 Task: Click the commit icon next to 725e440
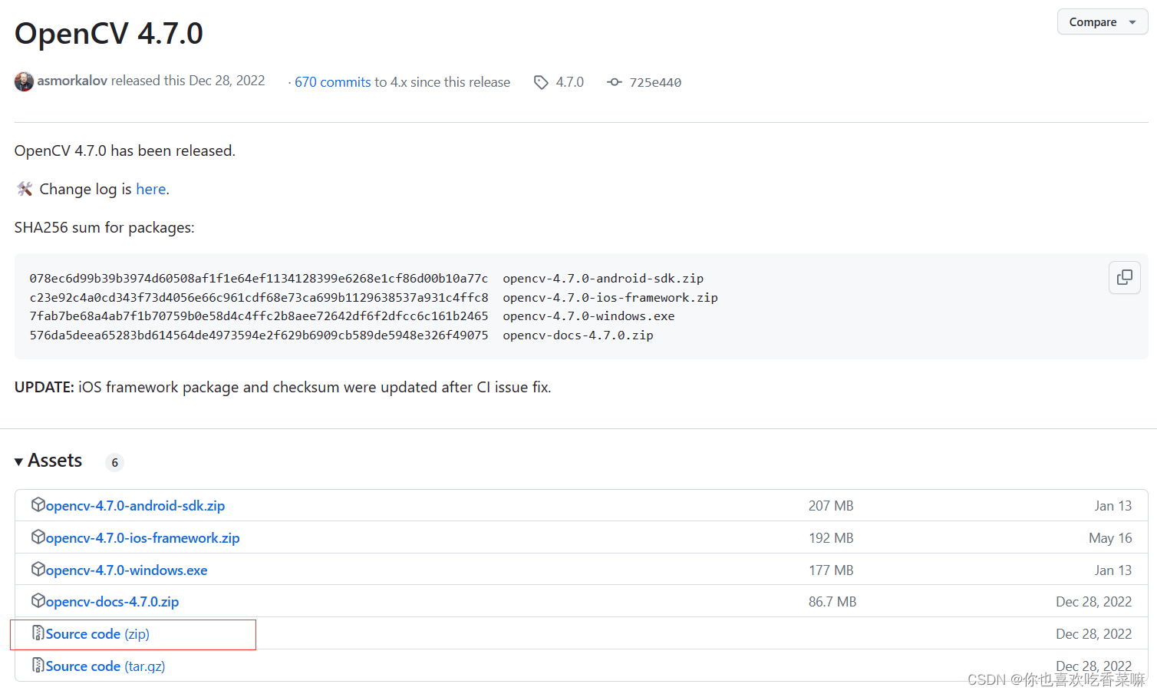[x=614, y=81]
